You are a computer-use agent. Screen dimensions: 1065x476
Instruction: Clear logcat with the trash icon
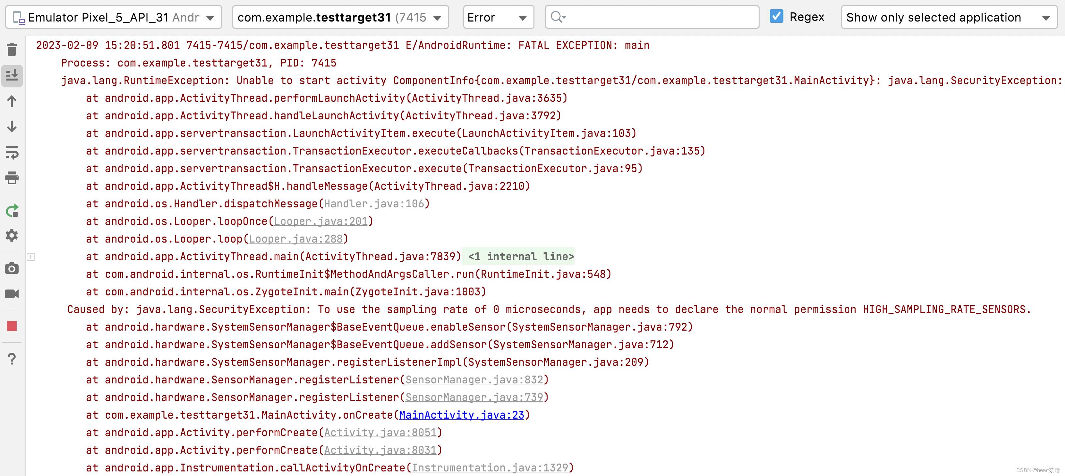11,50
